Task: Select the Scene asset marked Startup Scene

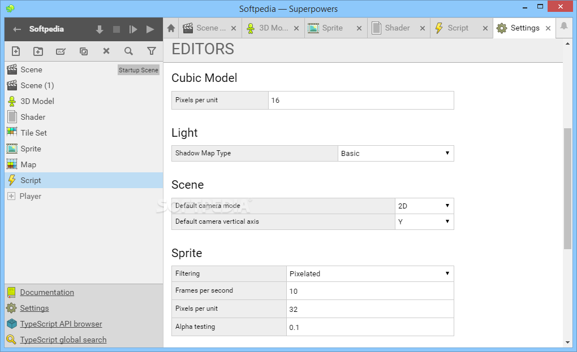Action: [84, 69]
